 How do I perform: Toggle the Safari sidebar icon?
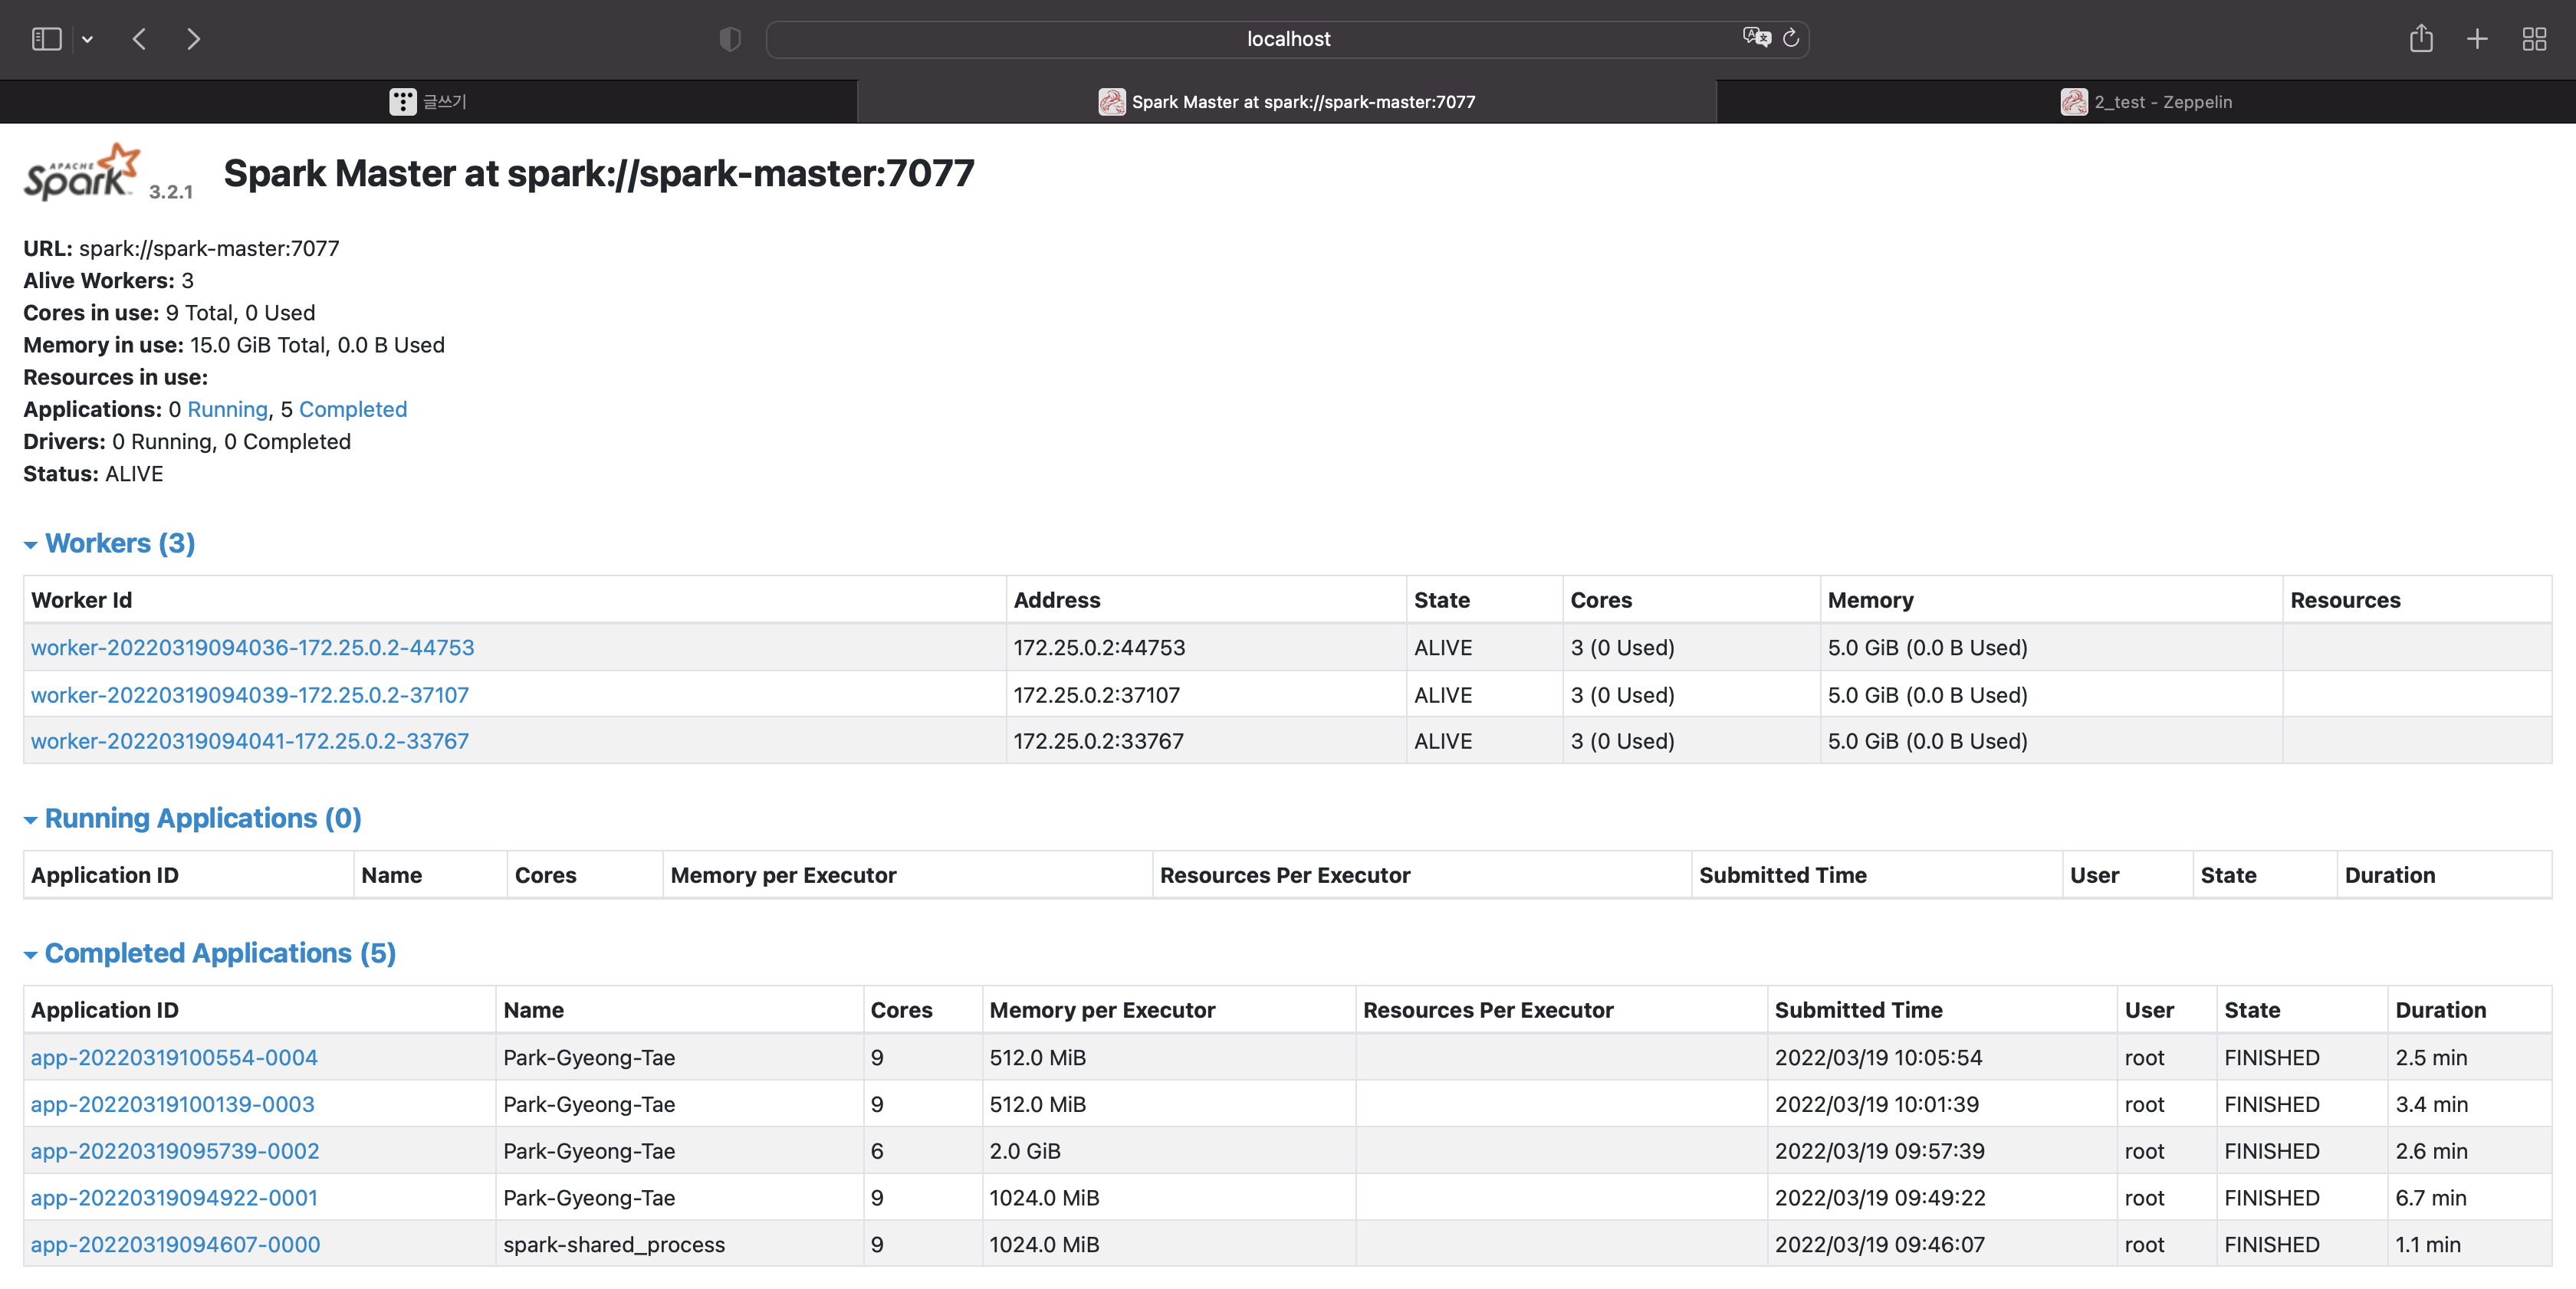click(x=47, y=39)
